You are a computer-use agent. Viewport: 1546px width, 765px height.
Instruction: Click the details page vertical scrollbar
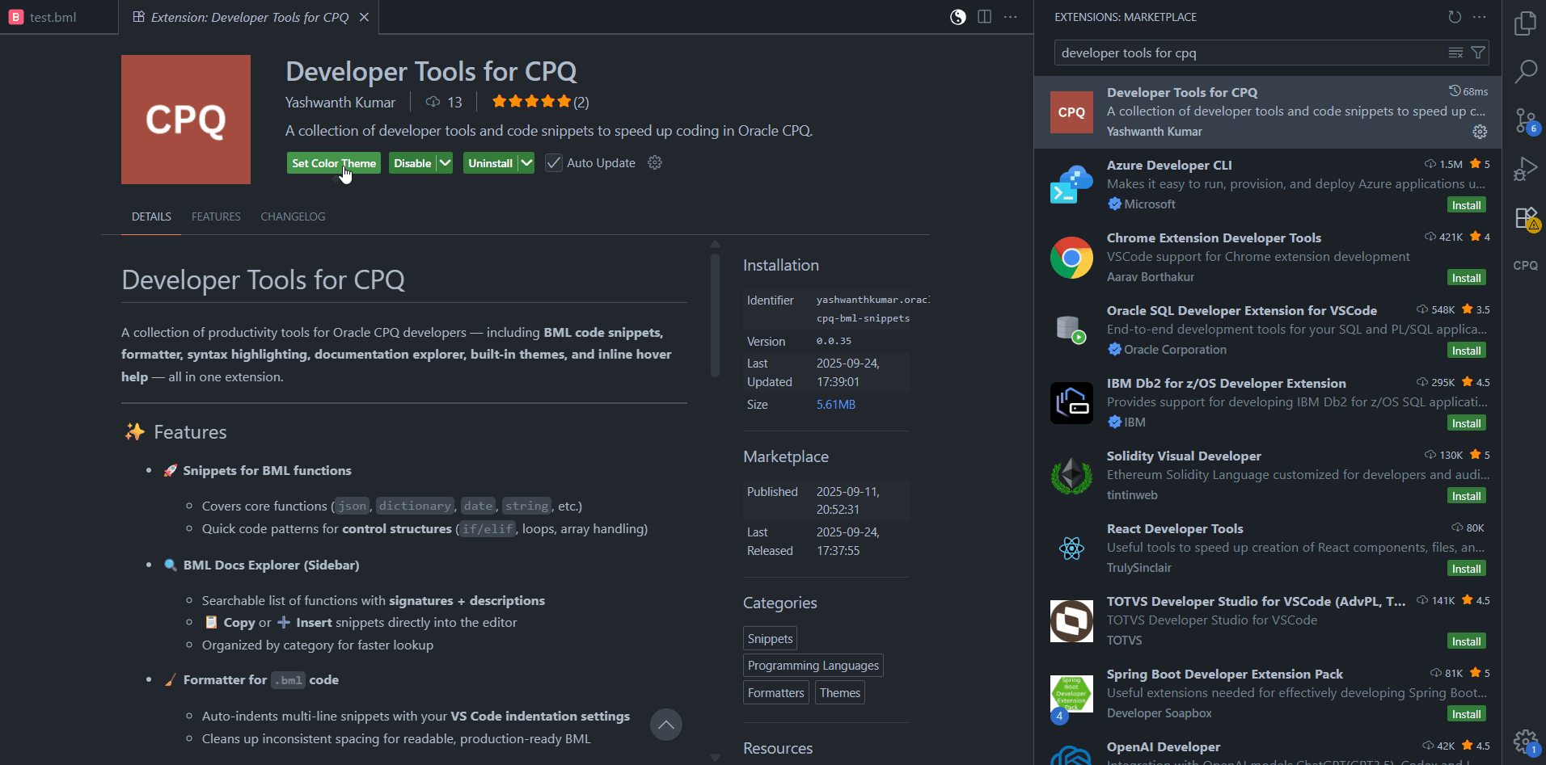(x=715, y=315)
